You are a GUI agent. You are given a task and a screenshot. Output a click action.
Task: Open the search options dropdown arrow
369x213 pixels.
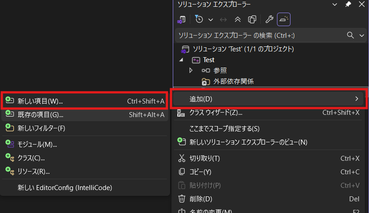(361, 35)
